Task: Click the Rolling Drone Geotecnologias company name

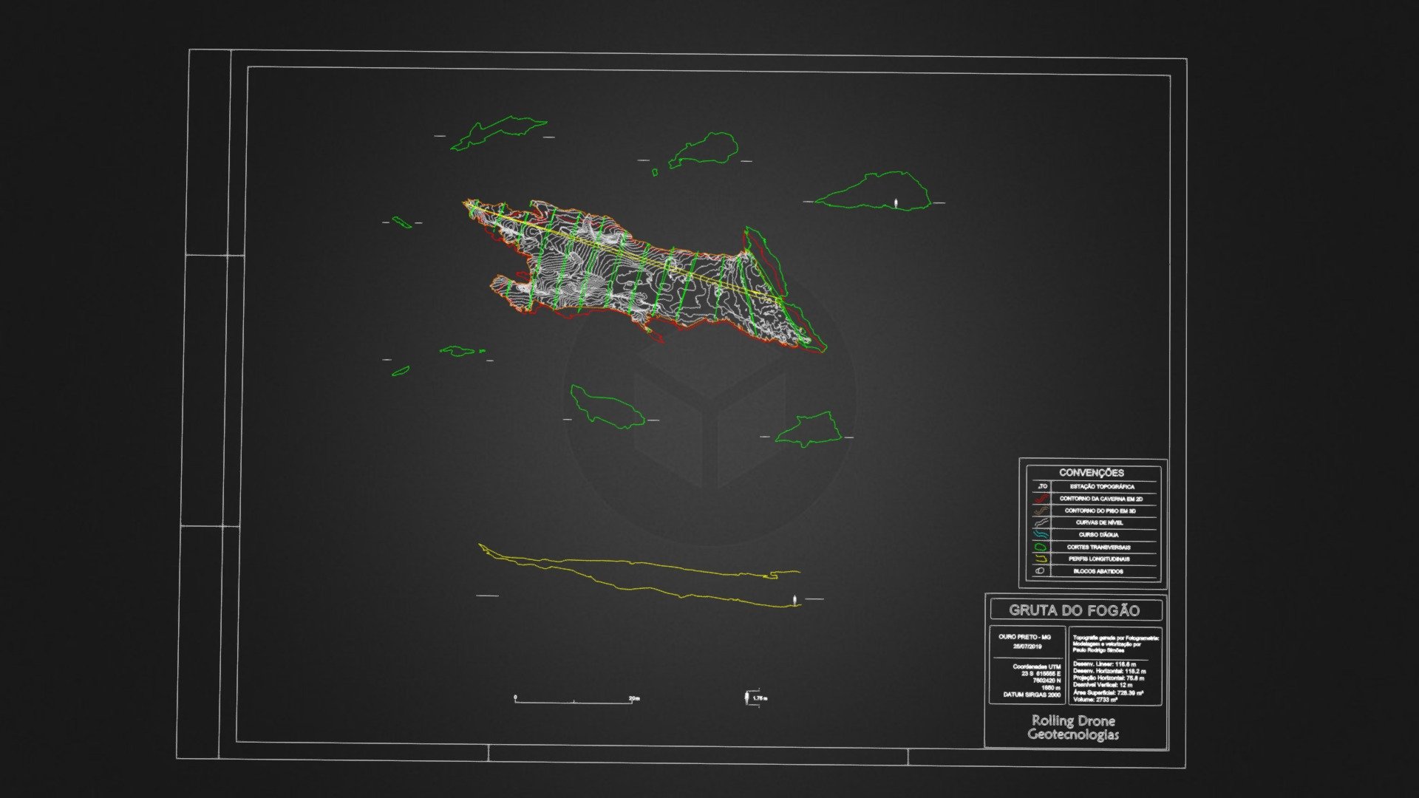Action: (1073, 727)
